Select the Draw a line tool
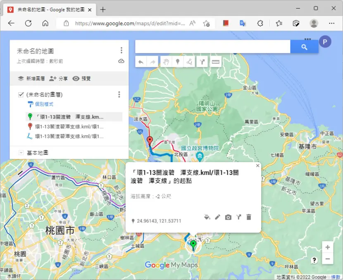 coord(189,62)
